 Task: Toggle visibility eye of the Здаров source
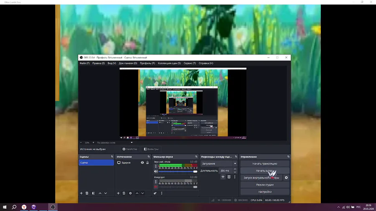pos(142,163)
